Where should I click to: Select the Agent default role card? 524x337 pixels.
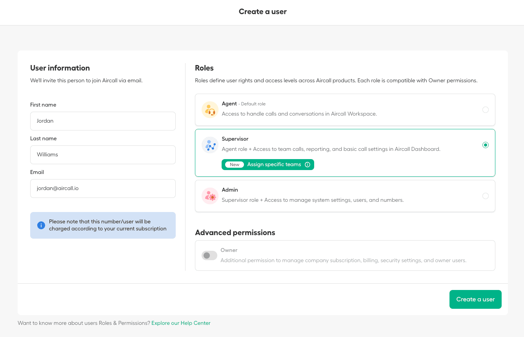345,110
